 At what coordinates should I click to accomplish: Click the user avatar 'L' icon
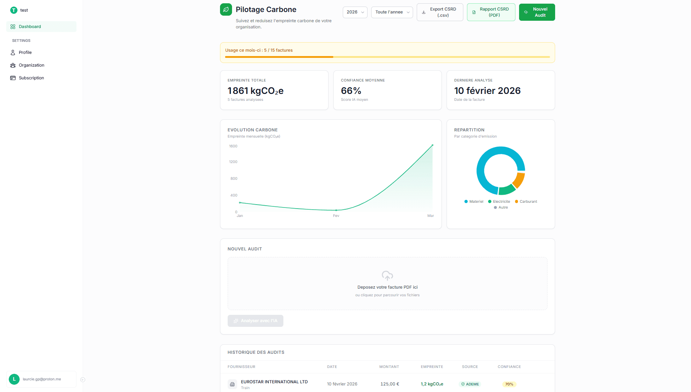[14, 379]
